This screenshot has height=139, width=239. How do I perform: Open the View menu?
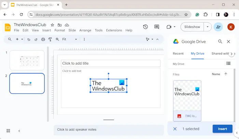click(35, 30)
